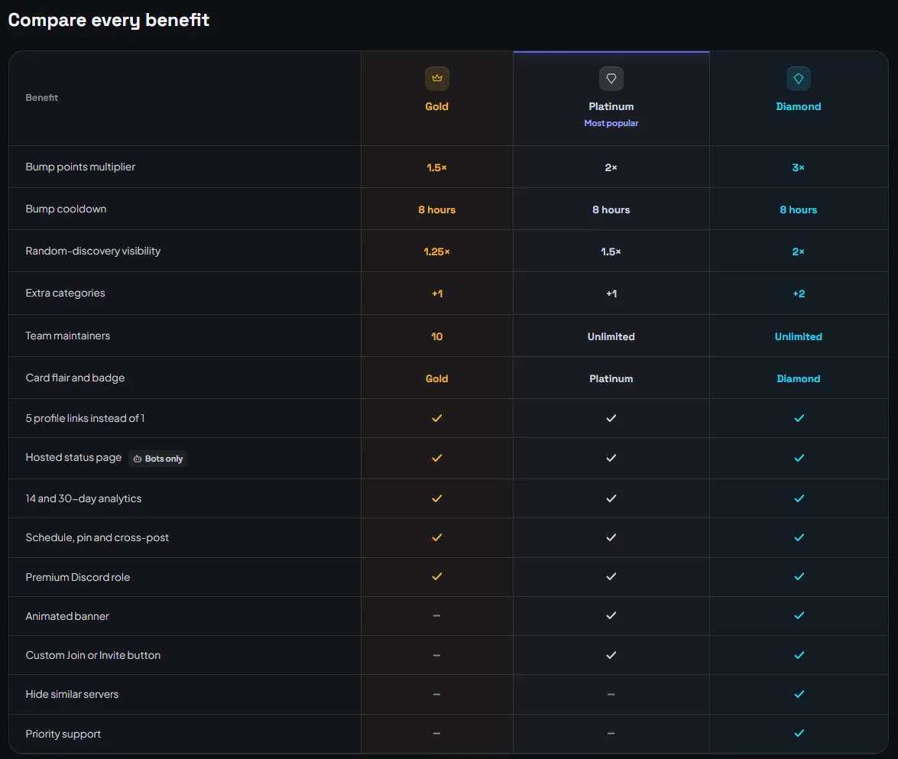Click Platinum checkmark for 14 and 30-day analytics
The height and width of the screenshot is (759, 898).
tap(611, 498)
